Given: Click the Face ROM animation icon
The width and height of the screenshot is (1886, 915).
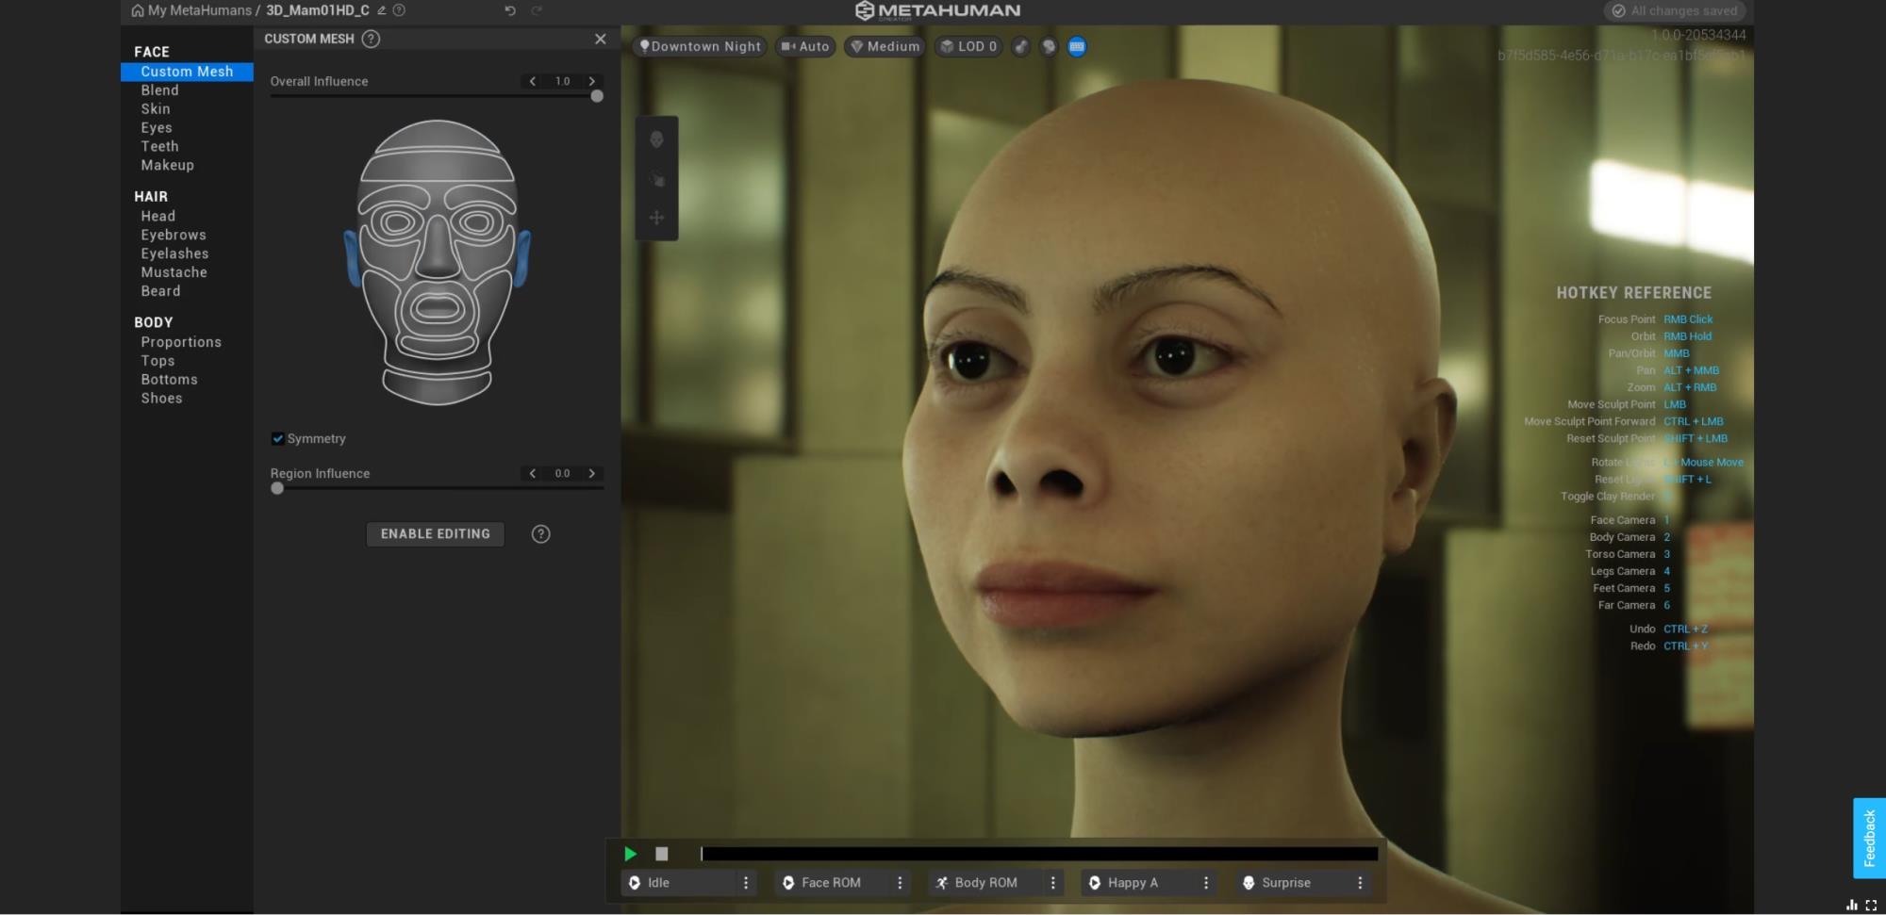Looking at the screenshot, I should pyautogui.click(x=788, y=883).
